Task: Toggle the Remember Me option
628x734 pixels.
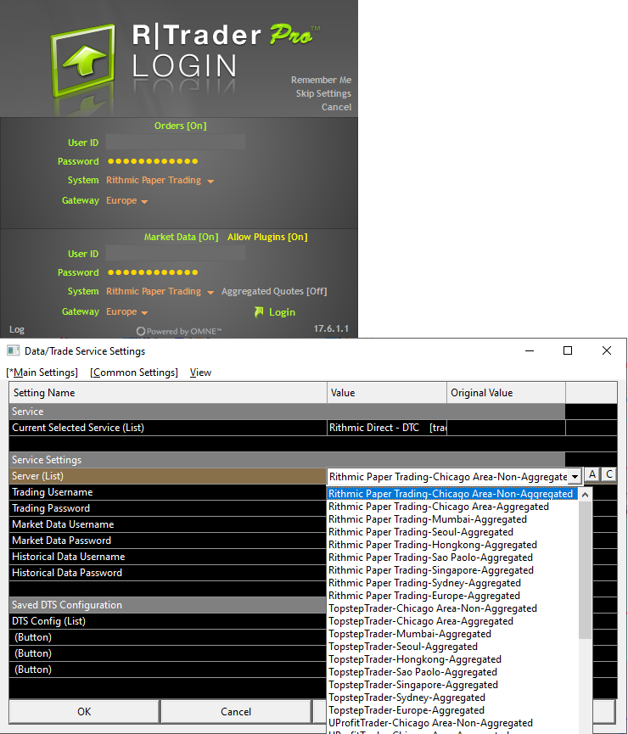Action: point(321,80)
